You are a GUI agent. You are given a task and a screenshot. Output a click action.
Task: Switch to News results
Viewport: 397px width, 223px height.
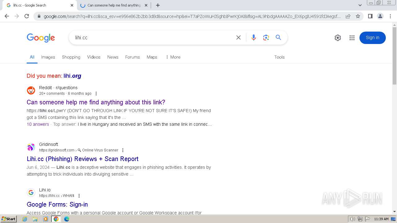pos(113,57)
